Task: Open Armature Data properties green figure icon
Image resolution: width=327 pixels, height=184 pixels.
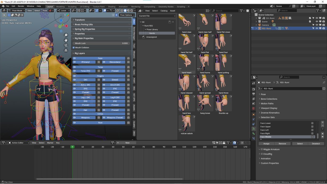Action: click(253, 129)
